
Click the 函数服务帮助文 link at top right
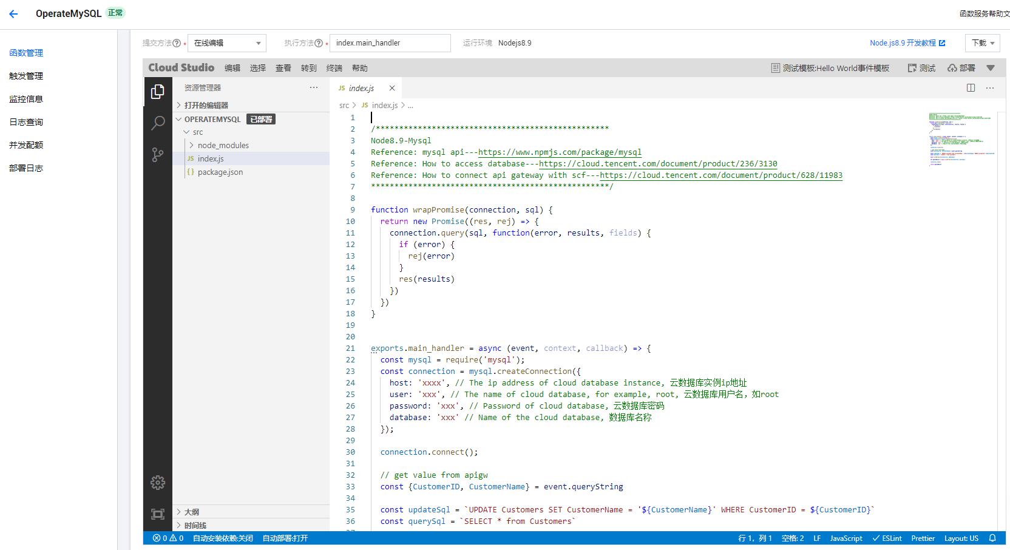click(985, 13)
